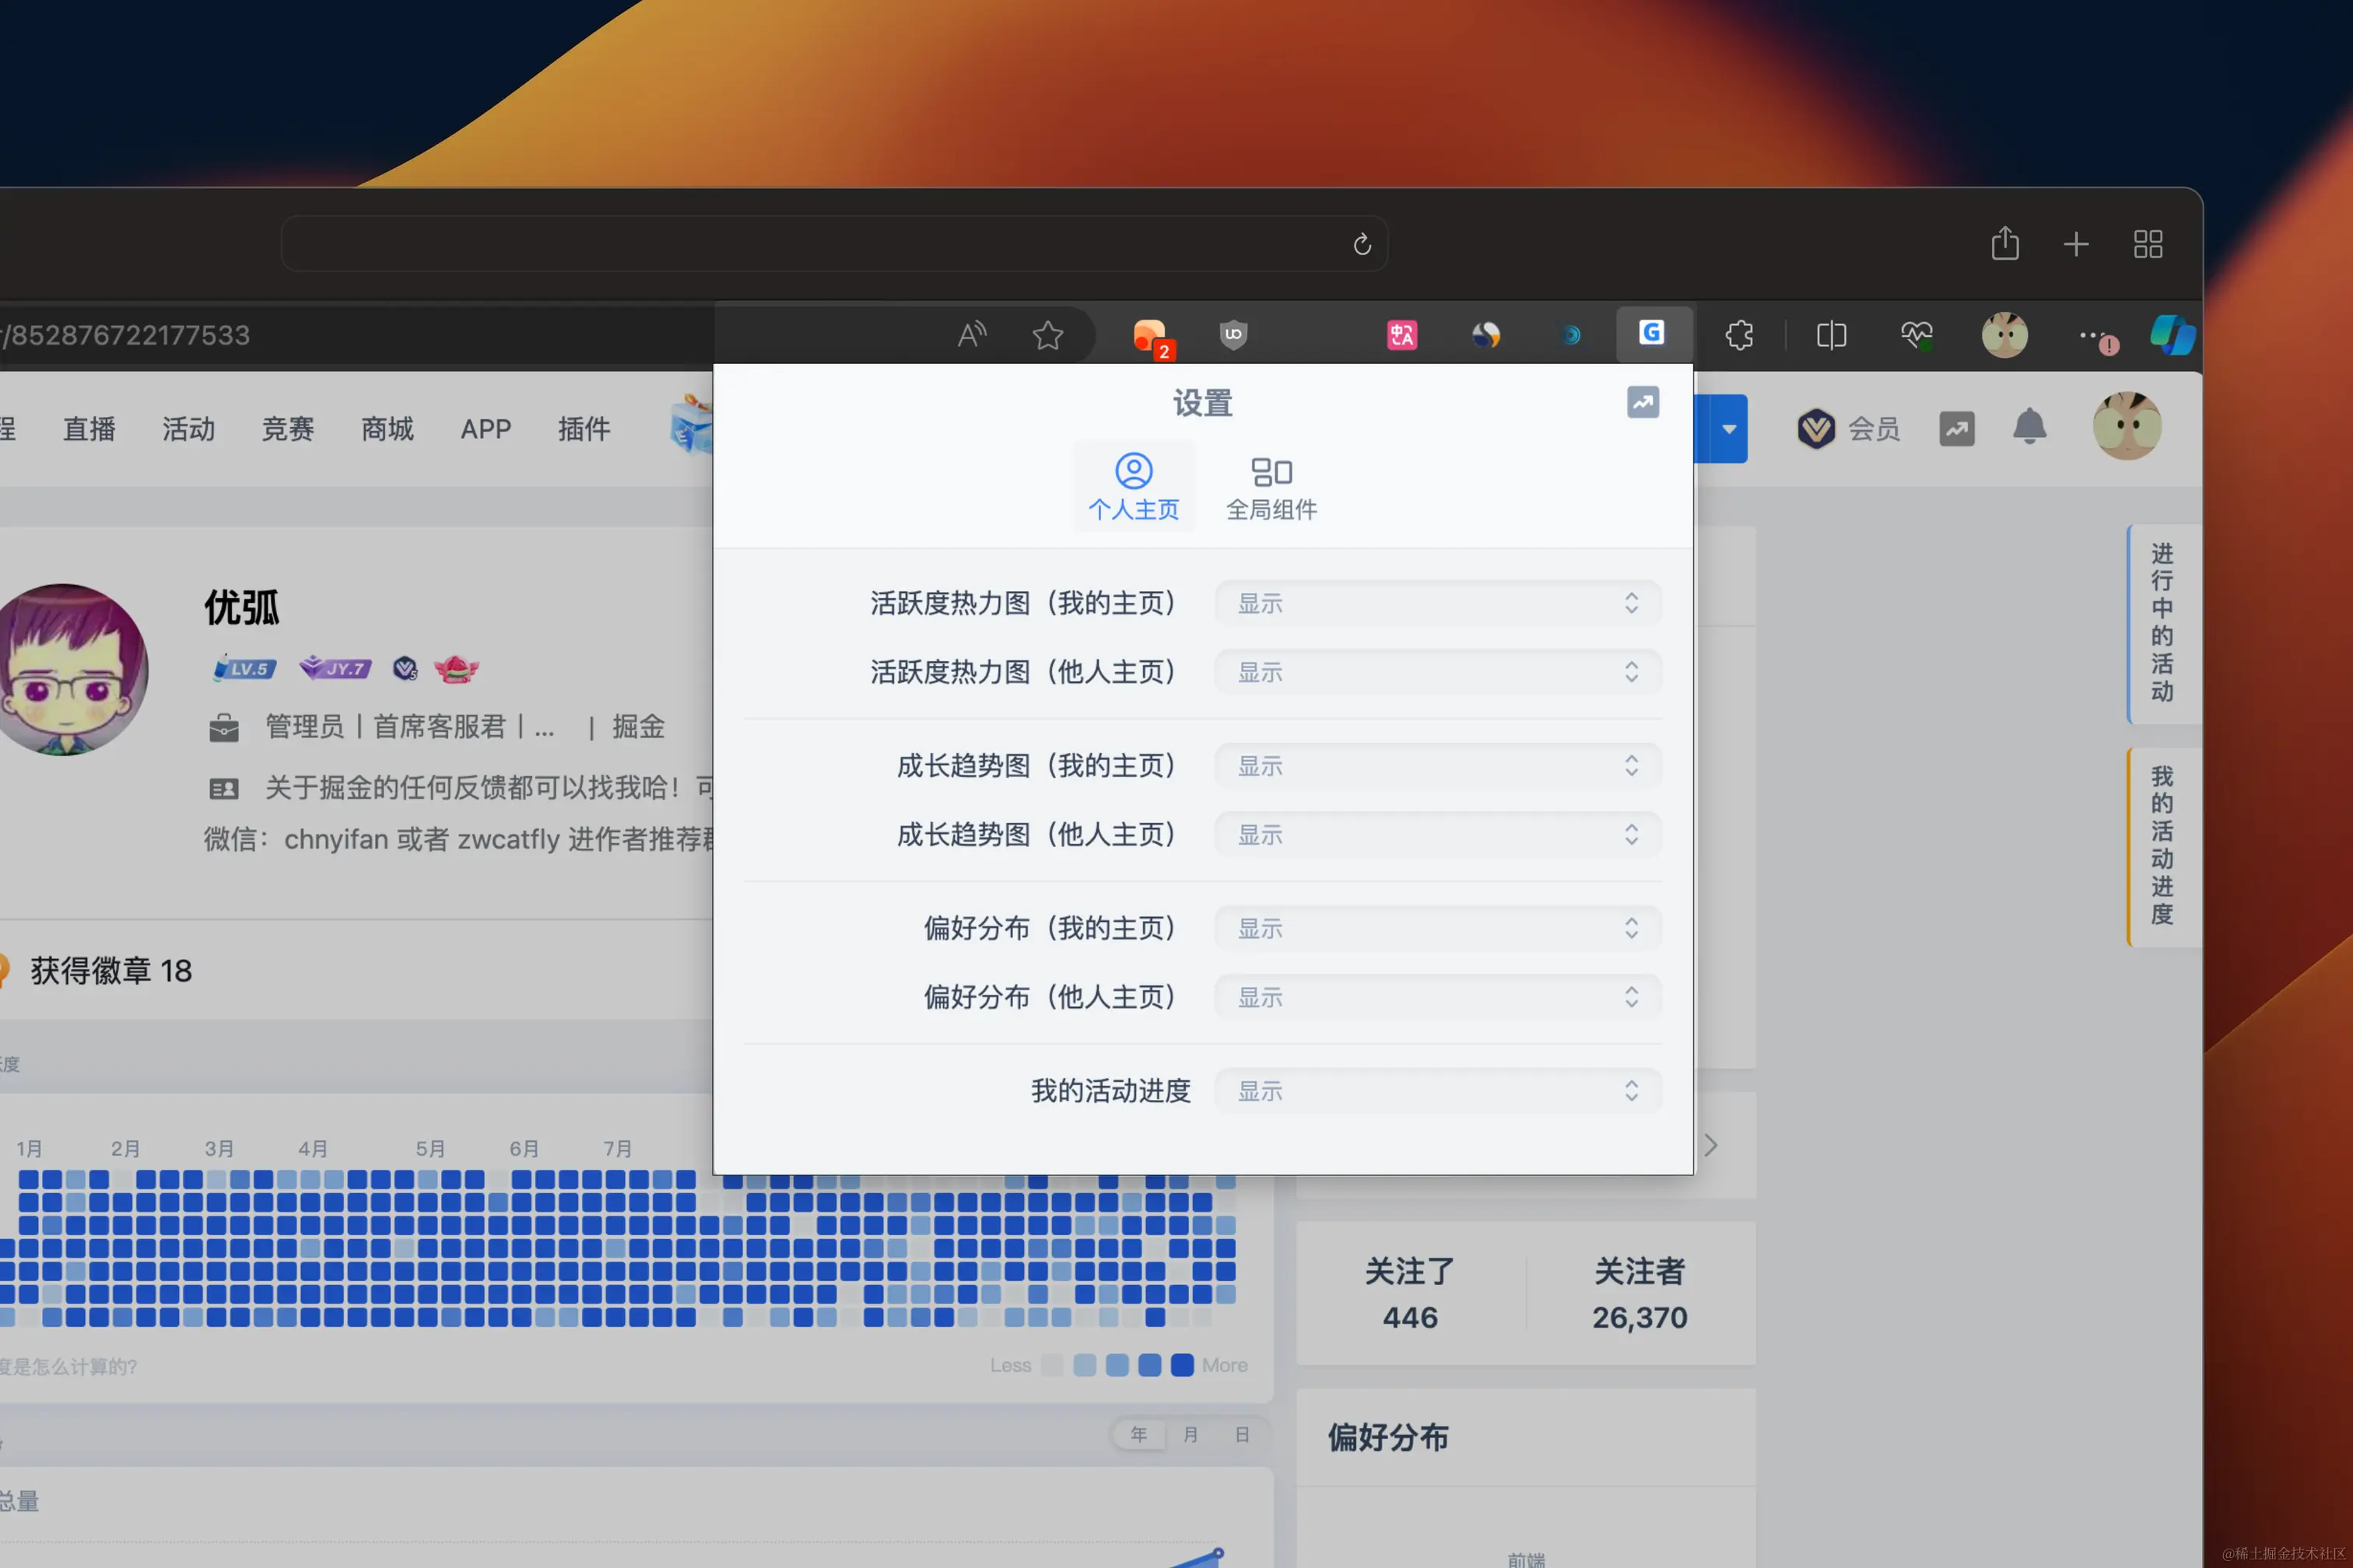Open 活跃度热力图（他人主页）dropdown
This screenshot has width=2353, height=1568.
[x=1438, y=672]
